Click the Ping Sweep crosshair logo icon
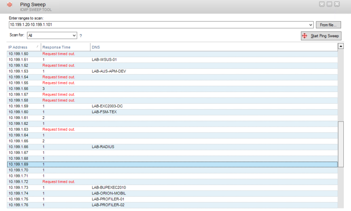 pos(9,5)
